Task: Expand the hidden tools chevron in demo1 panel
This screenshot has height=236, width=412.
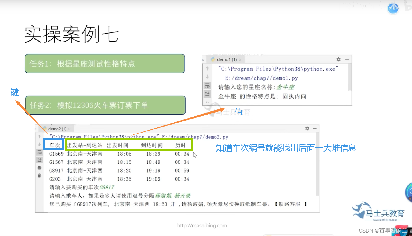Action: pyautogui.click(x=207, y=102)
